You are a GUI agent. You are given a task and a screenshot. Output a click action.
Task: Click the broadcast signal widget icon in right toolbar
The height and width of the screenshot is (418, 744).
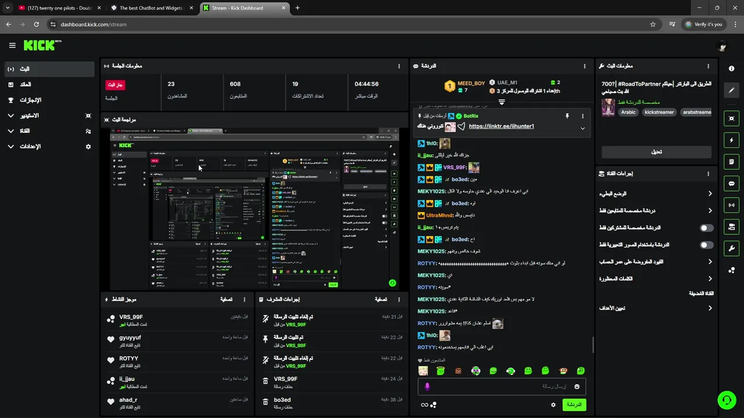731,205
